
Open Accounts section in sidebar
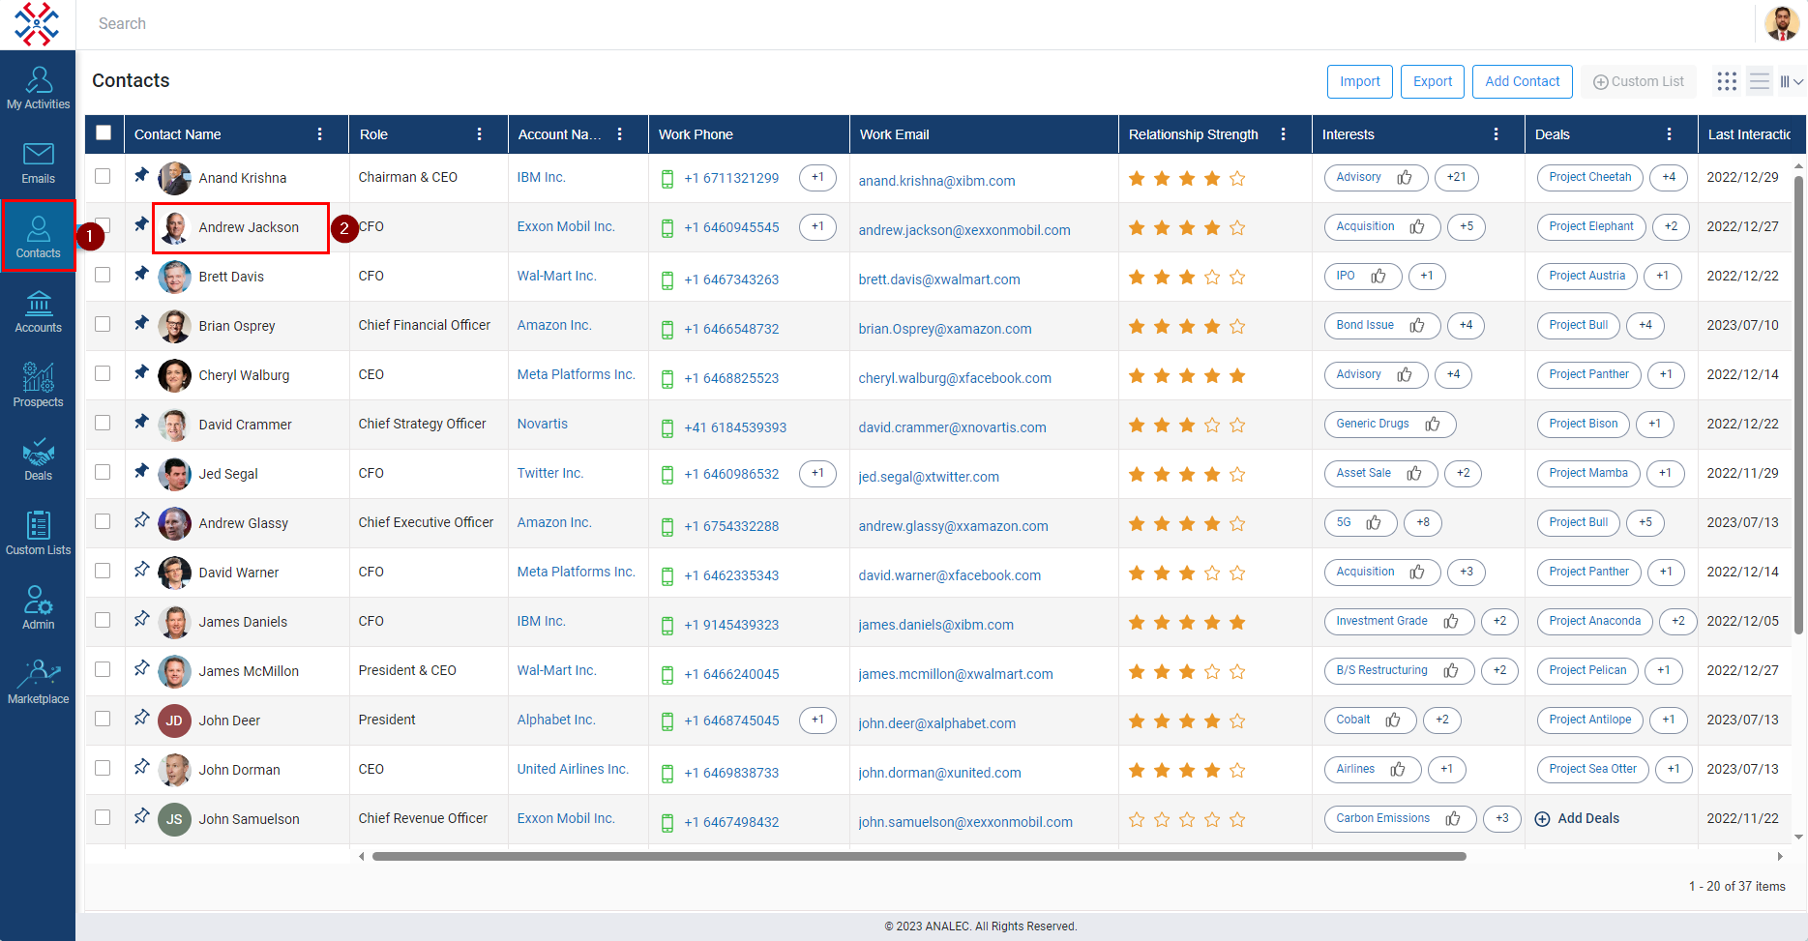tap(38, 311)
